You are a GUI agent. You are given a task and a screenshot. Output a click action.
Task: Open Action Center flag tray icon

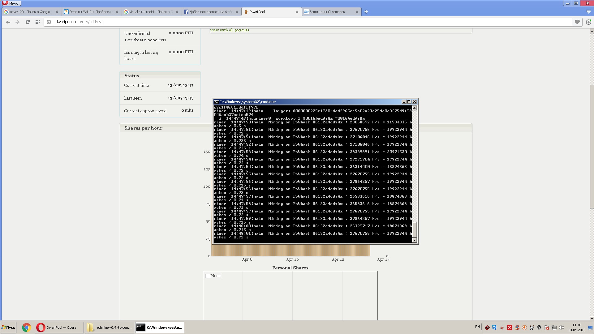pyautogui.click(x=546, y=328)
